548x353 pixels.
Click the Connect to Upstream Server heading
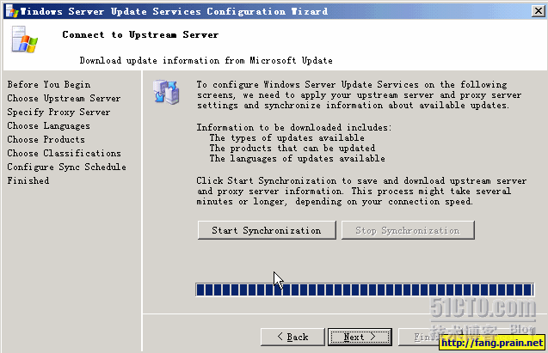(x=140, y=35)
